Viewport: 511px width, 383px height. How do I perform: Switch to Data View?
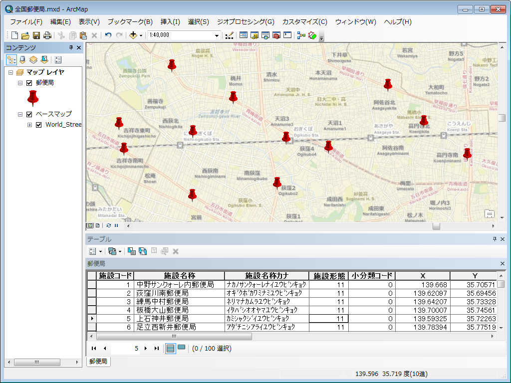[x=90, y=225]
